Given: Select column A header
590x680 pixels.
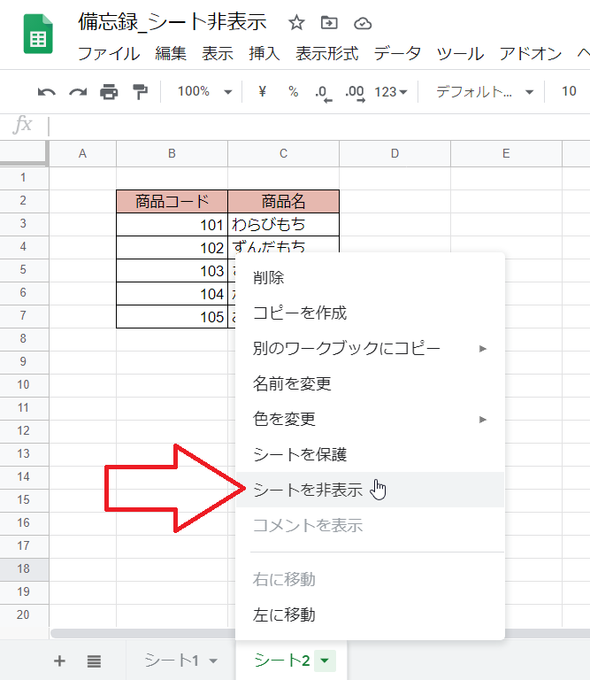Looking at the screenshot, I should 83,153.
